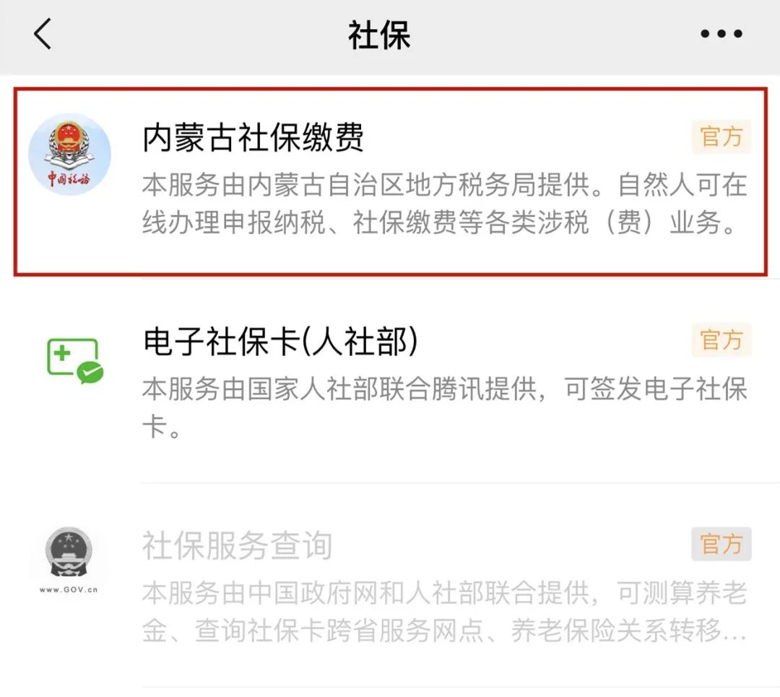Viewport: 780px width, 697px height.
Task: Tap the red-highlighted first list entry
Action: [390, 181]
